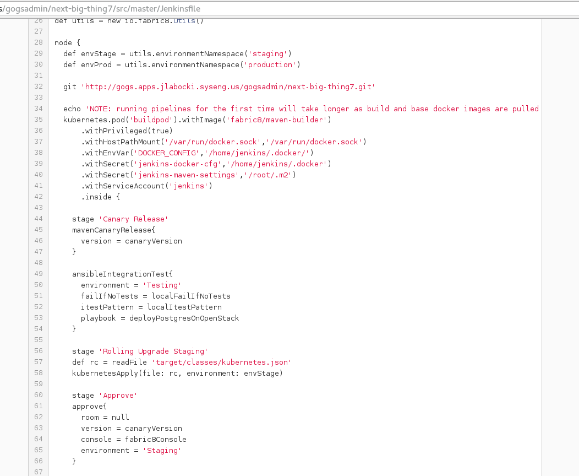The width and height of the screenshot is (579, 476).
Task: Click the kubernetesApply function call
Action: click(x=105, y=373)
